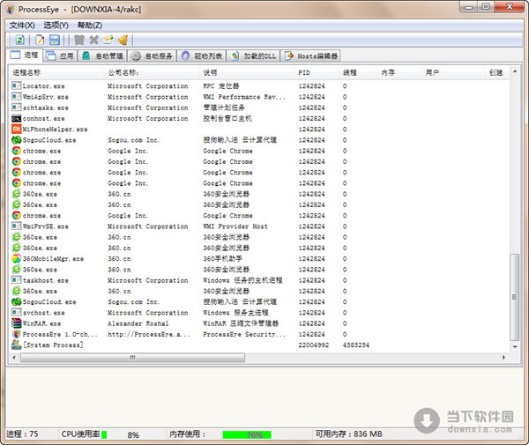This screenshot has height=445, width=529.
Task: Click the 'RPC 定位器' description cell
Action: click(x=221, y=86)
